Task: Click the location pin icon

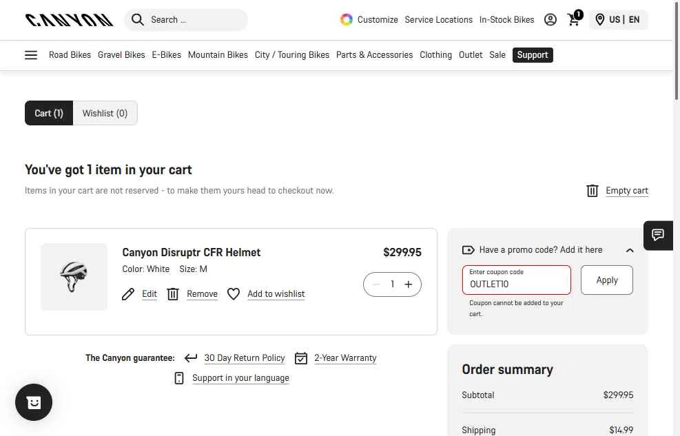Action: [600, 19]
